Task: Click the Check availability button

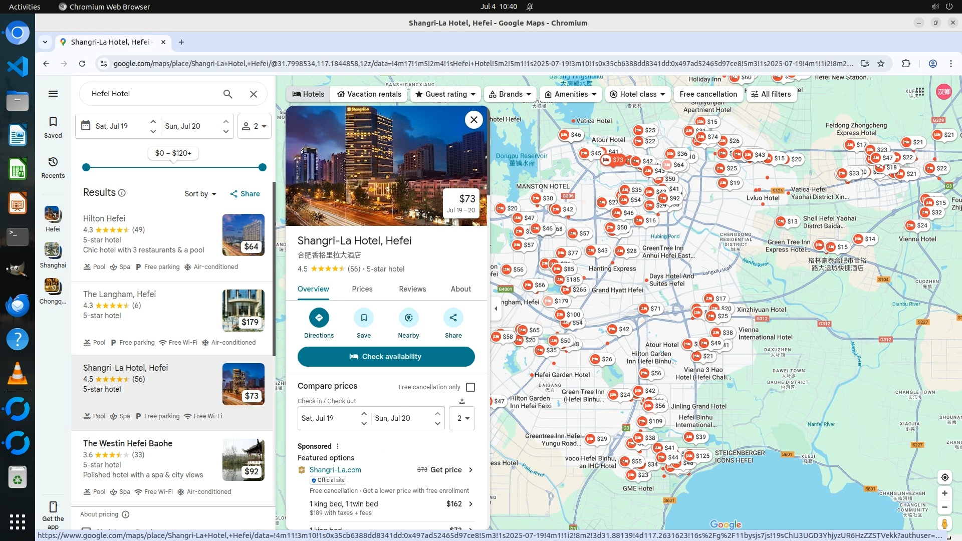Action: [386, 357]
